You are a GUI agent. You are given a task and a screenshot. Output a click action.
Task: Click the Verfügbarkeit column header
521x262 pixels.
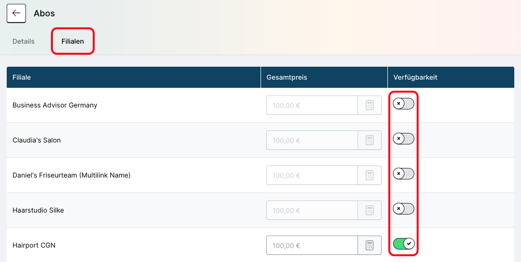(415, 77)
